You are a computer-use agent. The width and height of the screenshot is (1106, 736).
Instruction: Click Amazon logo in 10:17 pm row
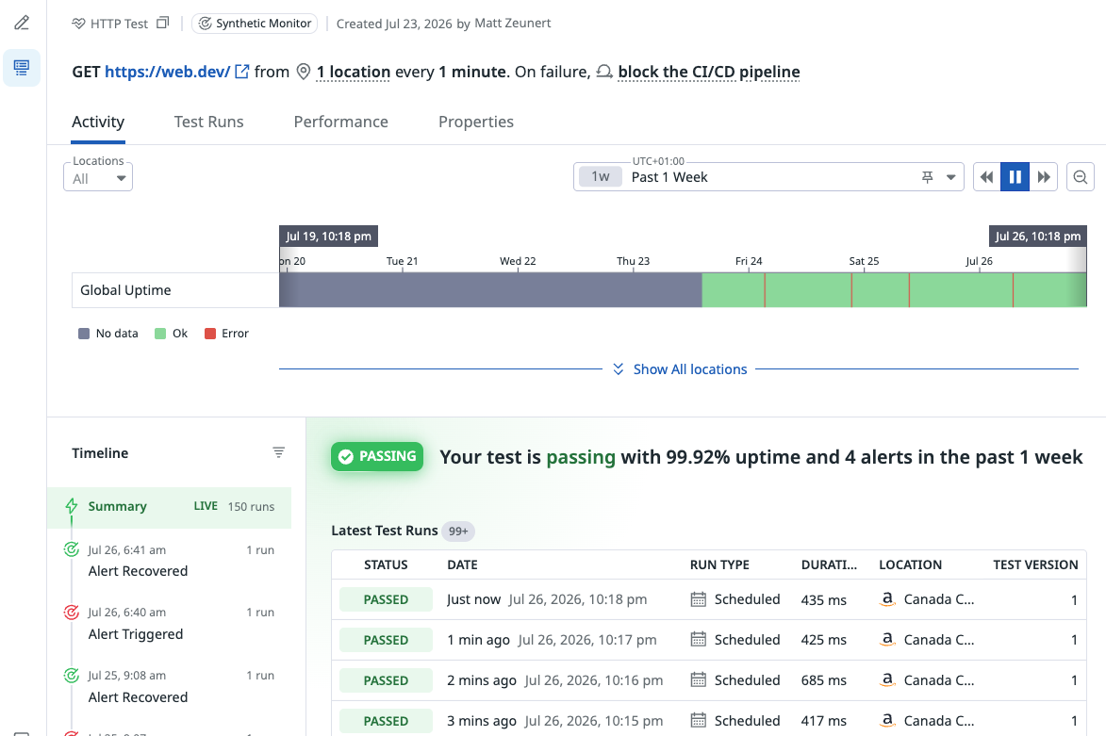click(x=887, y=640)
